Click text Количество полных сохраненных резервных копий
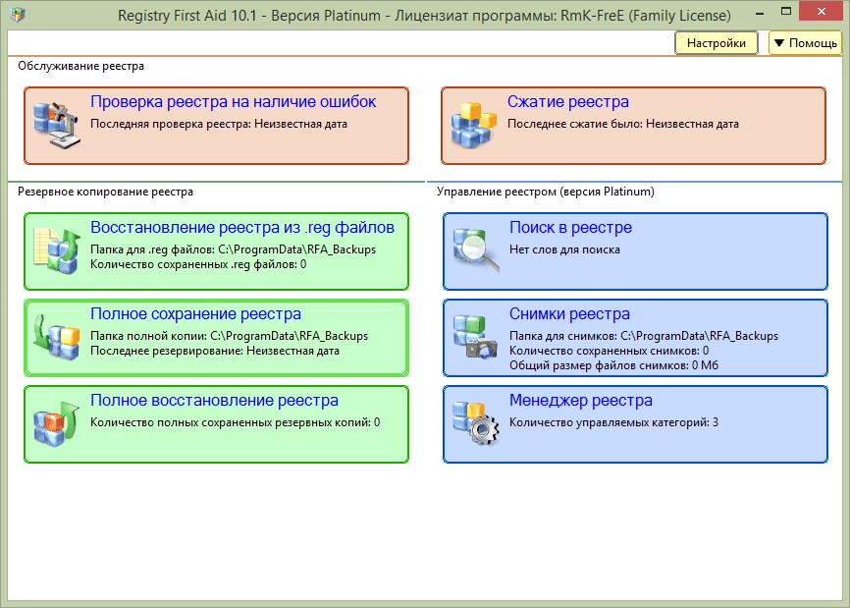Image resolution: width=850 pixels, height=608 pixels. (236, 422)
